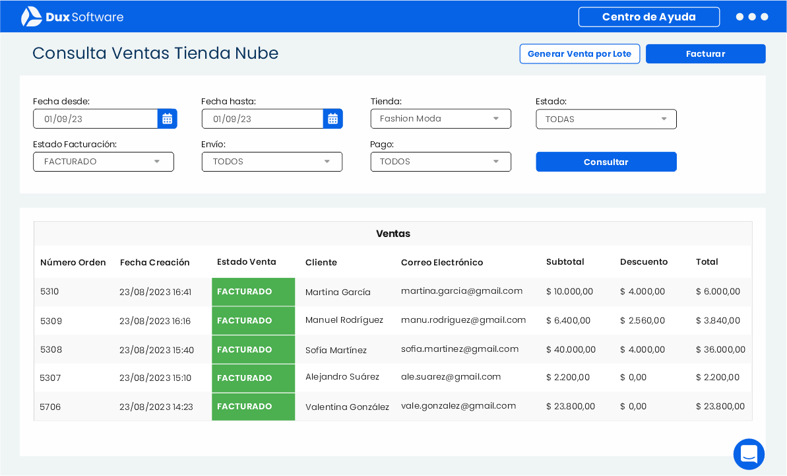Click total $ 23.800,00 in last column
The image size is (787, 476).
pos(720,406)
